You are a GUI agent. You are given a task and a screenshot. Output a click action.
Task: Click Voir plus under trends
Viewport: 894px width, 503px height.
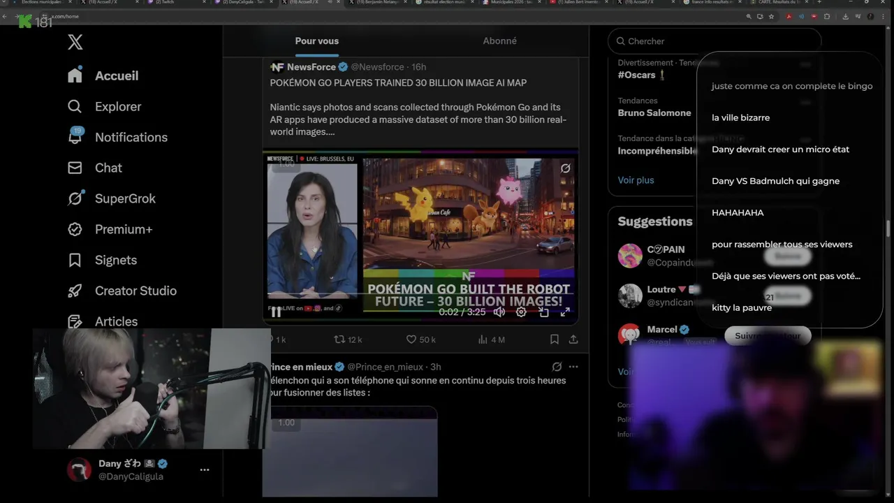636,180
